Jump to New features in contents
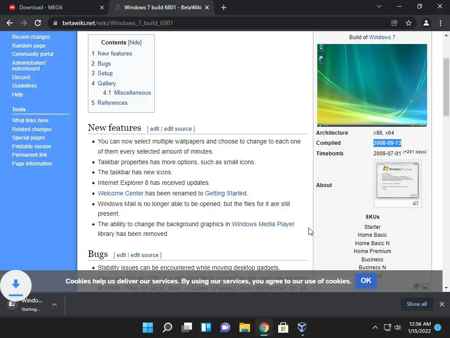450x338 pixels. click(x=115, y=53)
